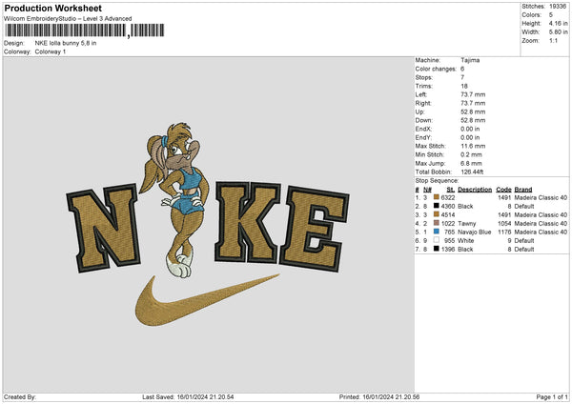Click the black swatch beside code 4360
The height and width of the screenshot is (404, 572).
436,206
